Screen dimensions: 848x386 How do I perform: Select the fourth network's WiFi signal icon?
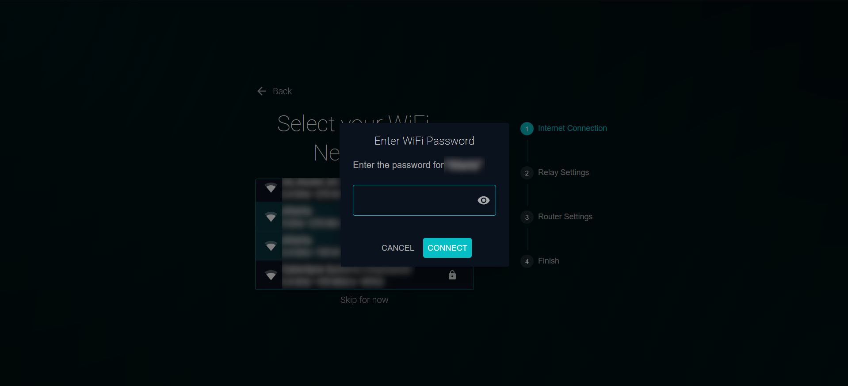[x=271, y=275]
